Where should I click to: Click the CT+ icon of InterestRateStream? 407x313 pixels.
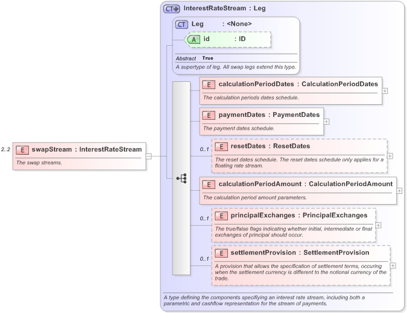[171, 9]
